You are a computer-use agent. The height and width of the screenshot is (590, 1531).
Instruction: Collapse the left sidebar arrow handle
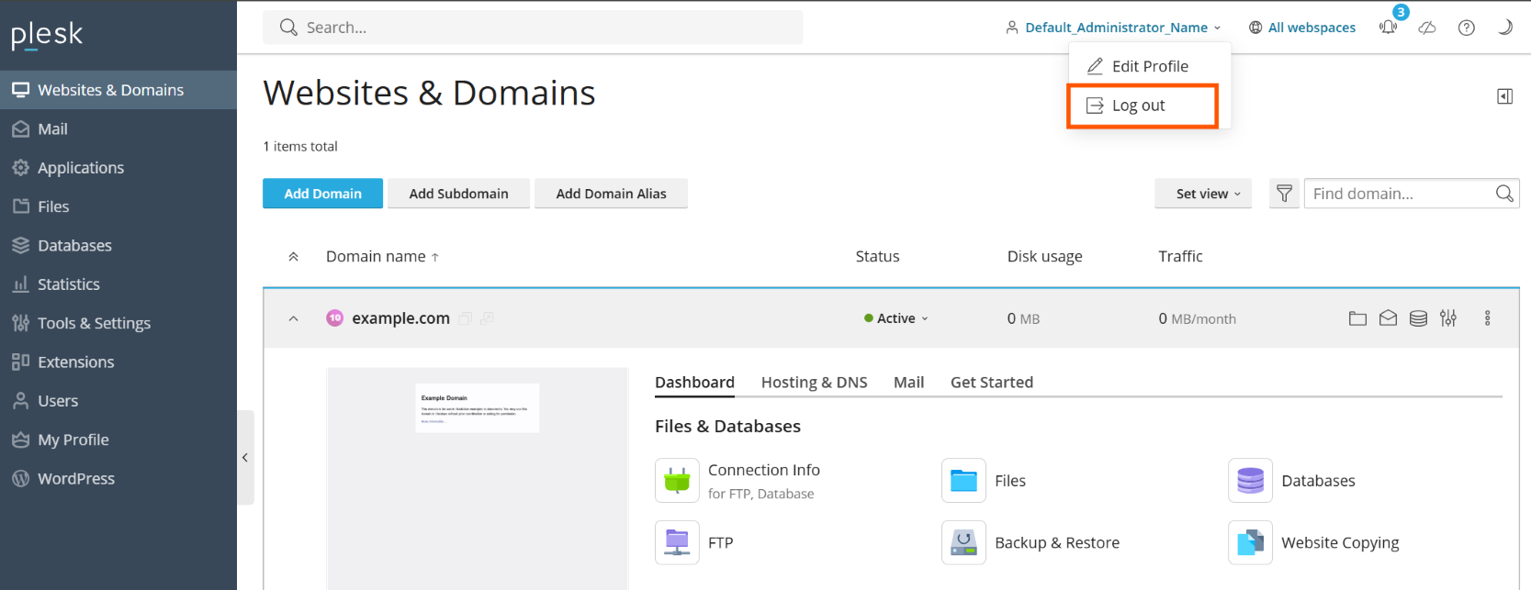click(x=245, y=457)
